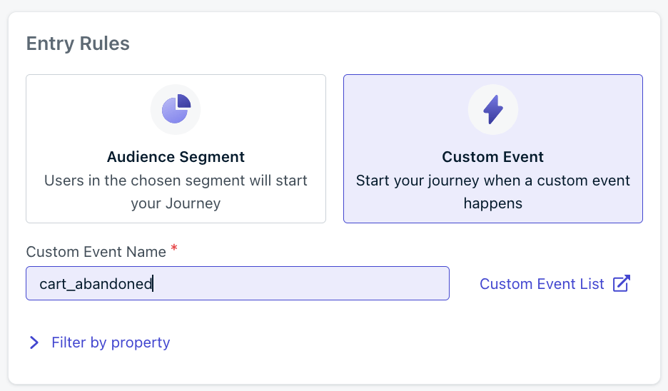Open the external link icon beside Custom Event List
The height and width of the screenshot is (391, 668).
[621, 284]
